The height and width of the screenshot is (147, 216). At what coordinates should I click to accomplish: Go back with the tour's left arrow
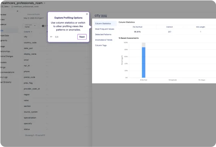tap(51, 37)
